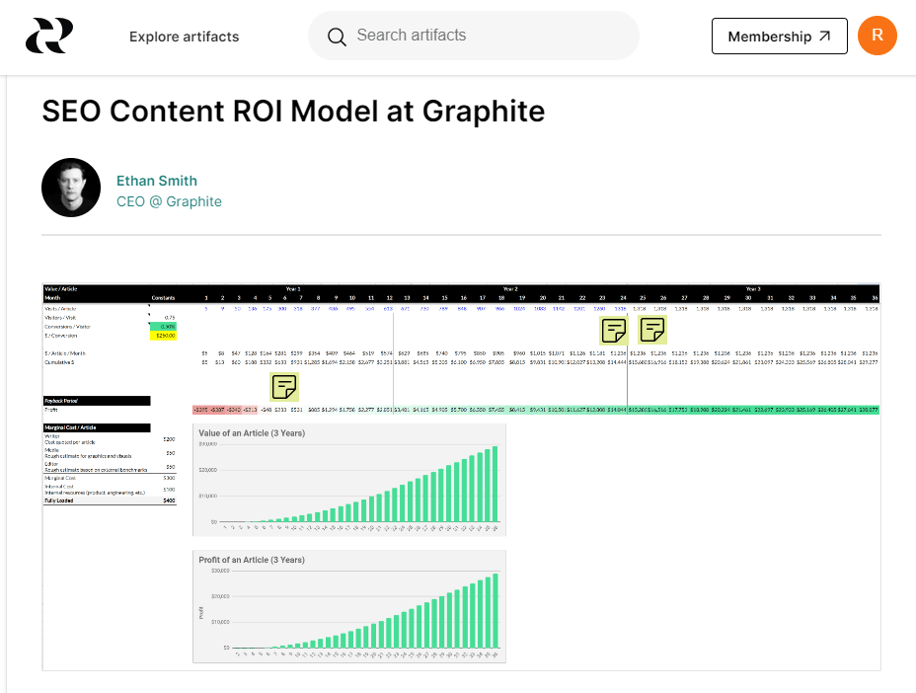Click the Year 2 header label

pyautogui.click(x=510, y=289)
